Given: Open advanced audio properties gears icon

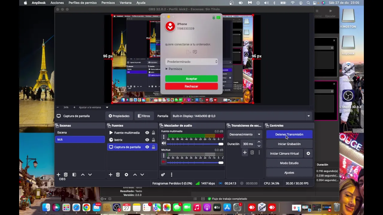Looking at the screenshot, I should tap(163, 175).
